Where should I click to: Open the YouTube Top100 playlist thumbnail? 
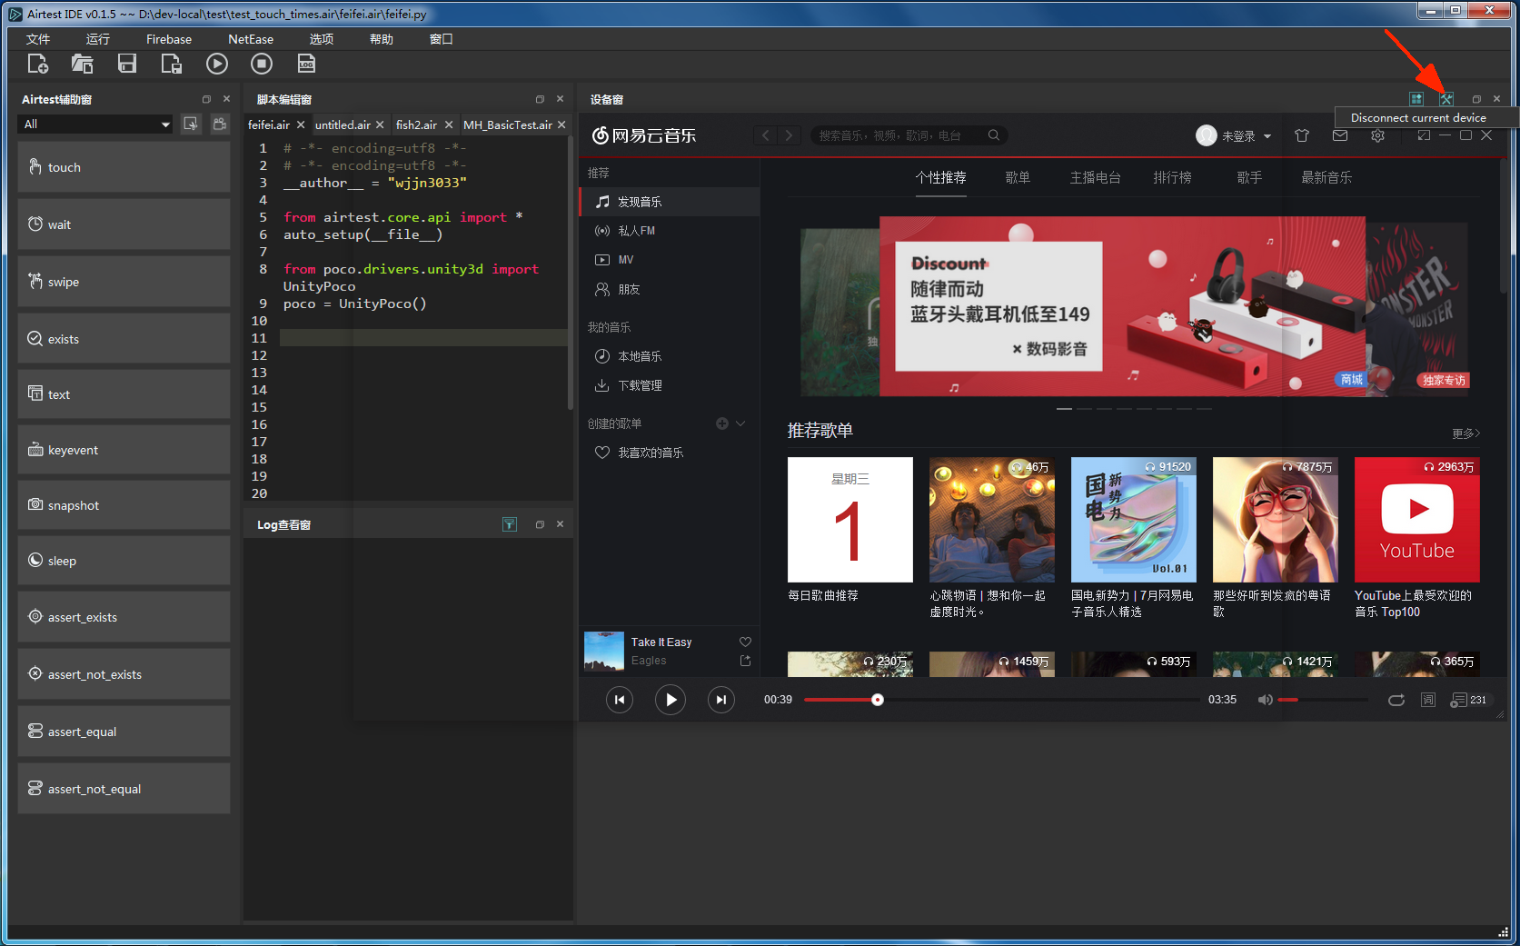click(1416, 520)
